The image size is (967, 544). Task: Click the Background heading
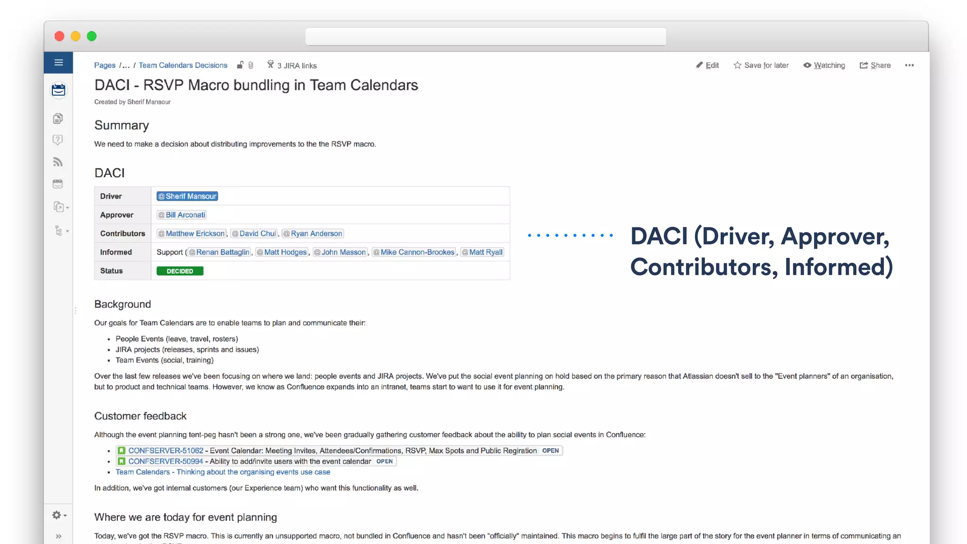click(x=123, y=304)
